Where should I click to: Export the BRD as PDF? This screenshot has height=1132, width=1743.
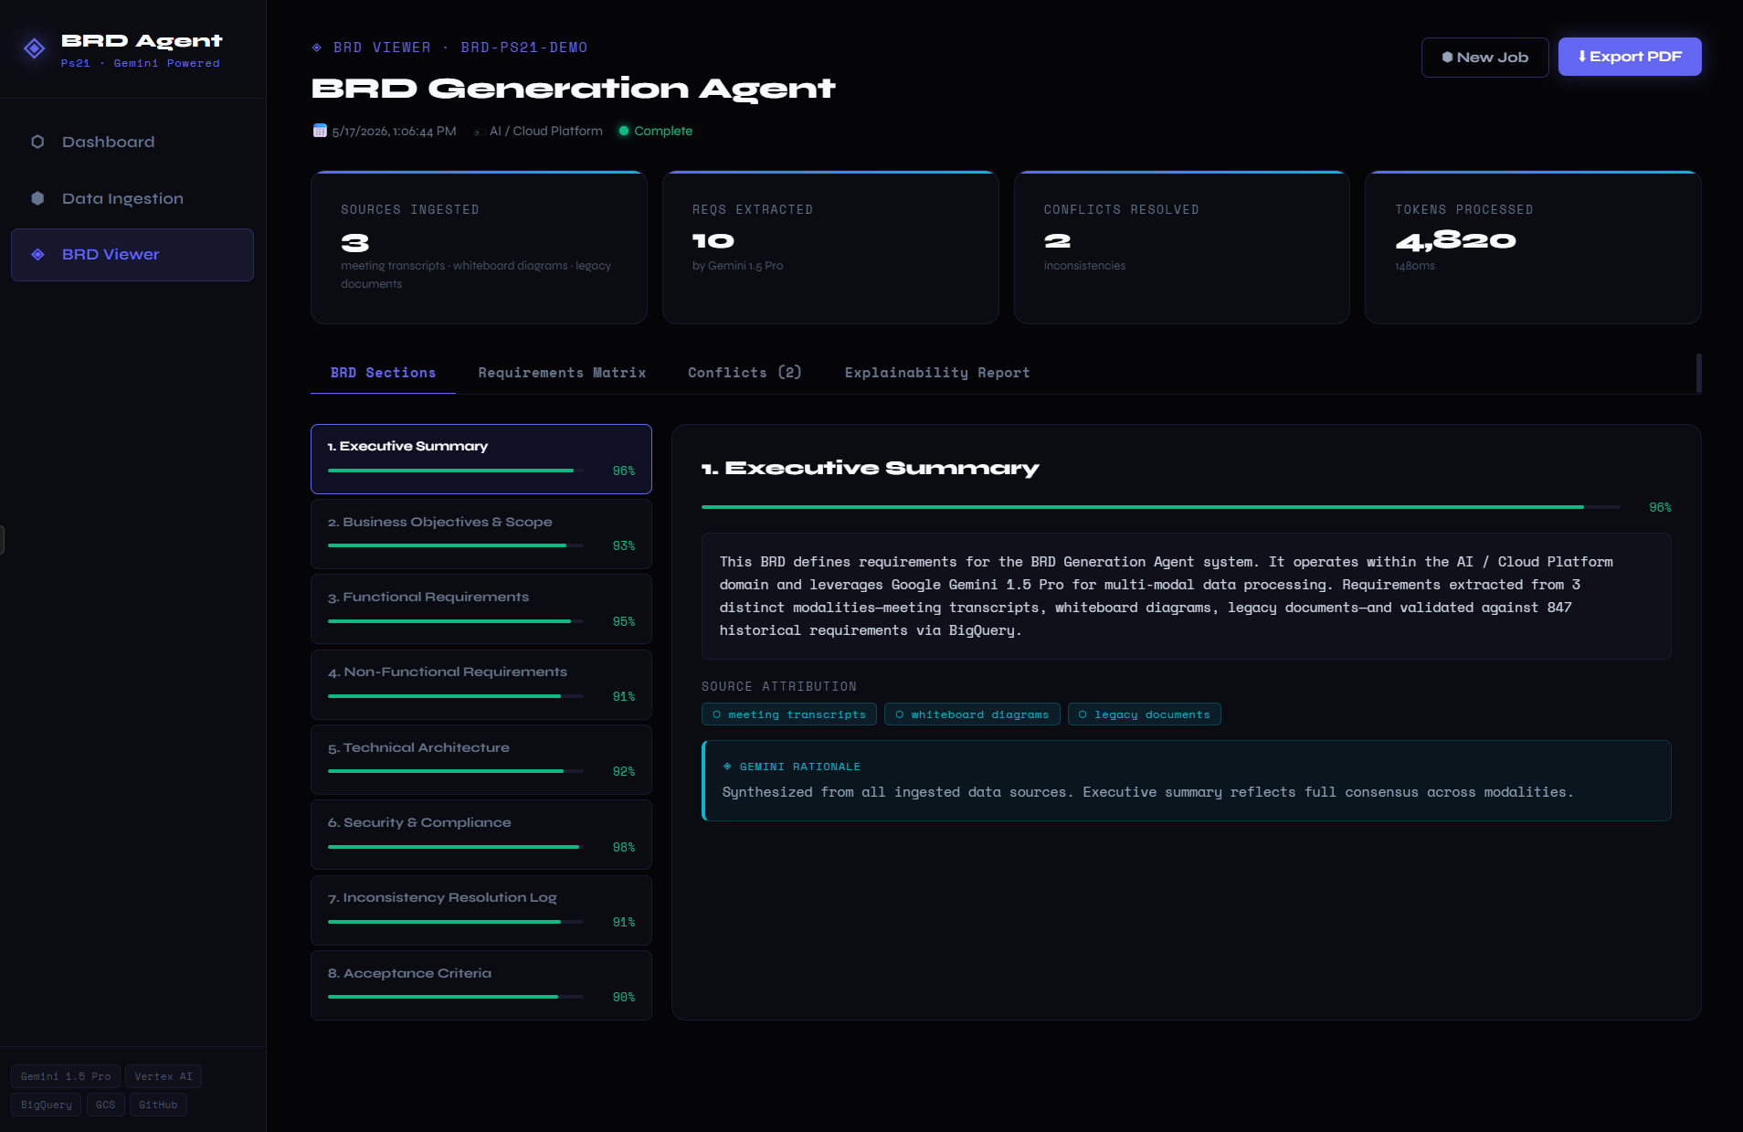[1630, 57]
